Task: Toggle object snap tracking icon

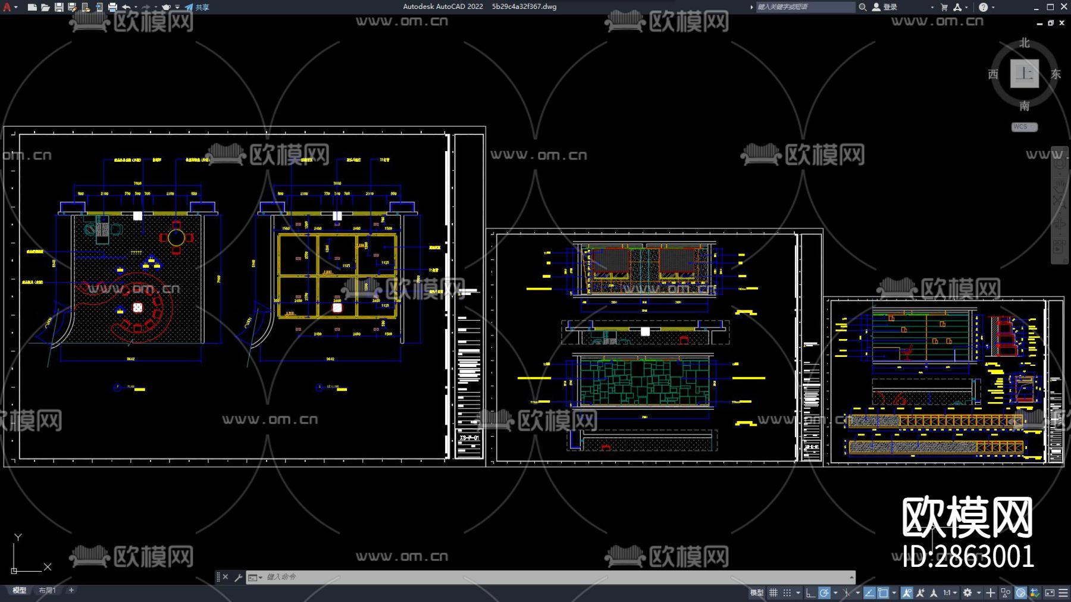Action: click(869, 592)
